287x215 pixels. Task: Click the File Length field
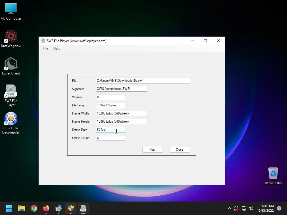[111, 105]
